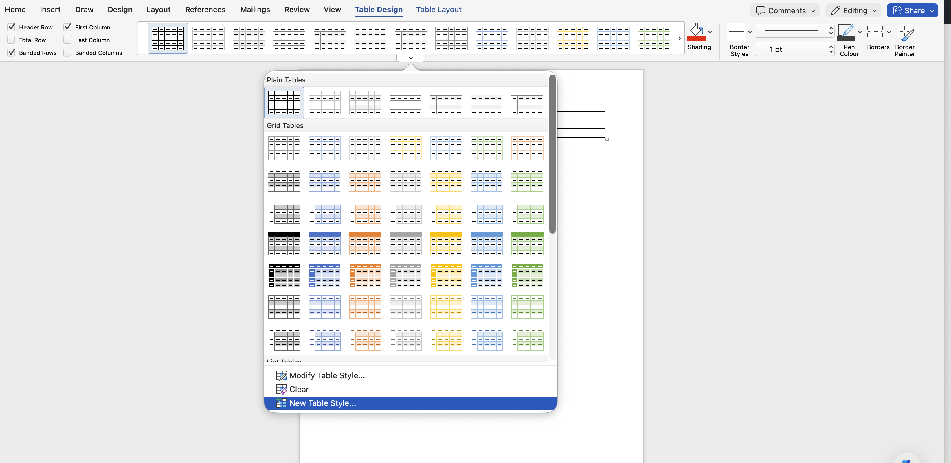Image resolution: width=951 pixels, height=463 pixels.
Task: Choose New Table Style from the menu
Action: tap(321, 403)
